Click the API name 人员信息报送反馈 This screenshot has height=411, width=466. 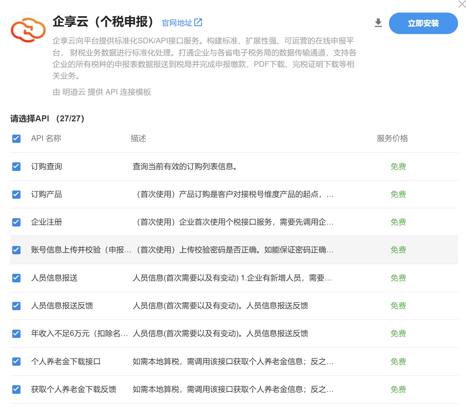[62, 306]
